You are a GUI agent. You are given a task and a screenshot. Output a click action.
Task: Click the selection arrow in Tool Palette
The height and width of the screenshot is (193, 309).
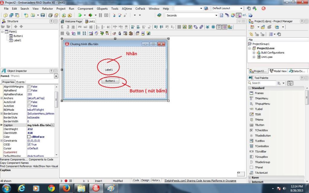click(290, 83)
